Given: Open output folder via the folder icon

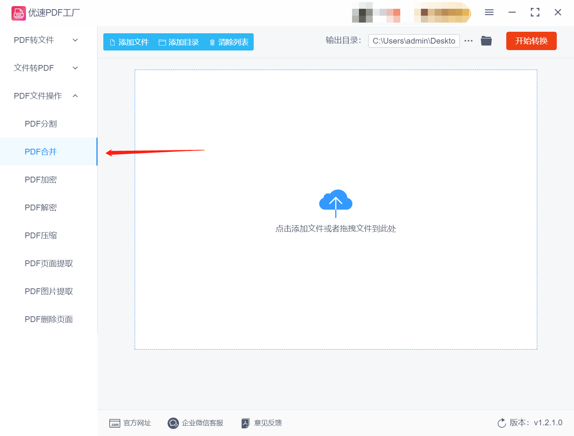Looking at the screenshot, I should [486, 41].
